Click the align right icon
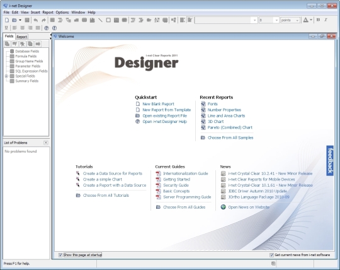 pyautogui.click(x=30, y=28)
